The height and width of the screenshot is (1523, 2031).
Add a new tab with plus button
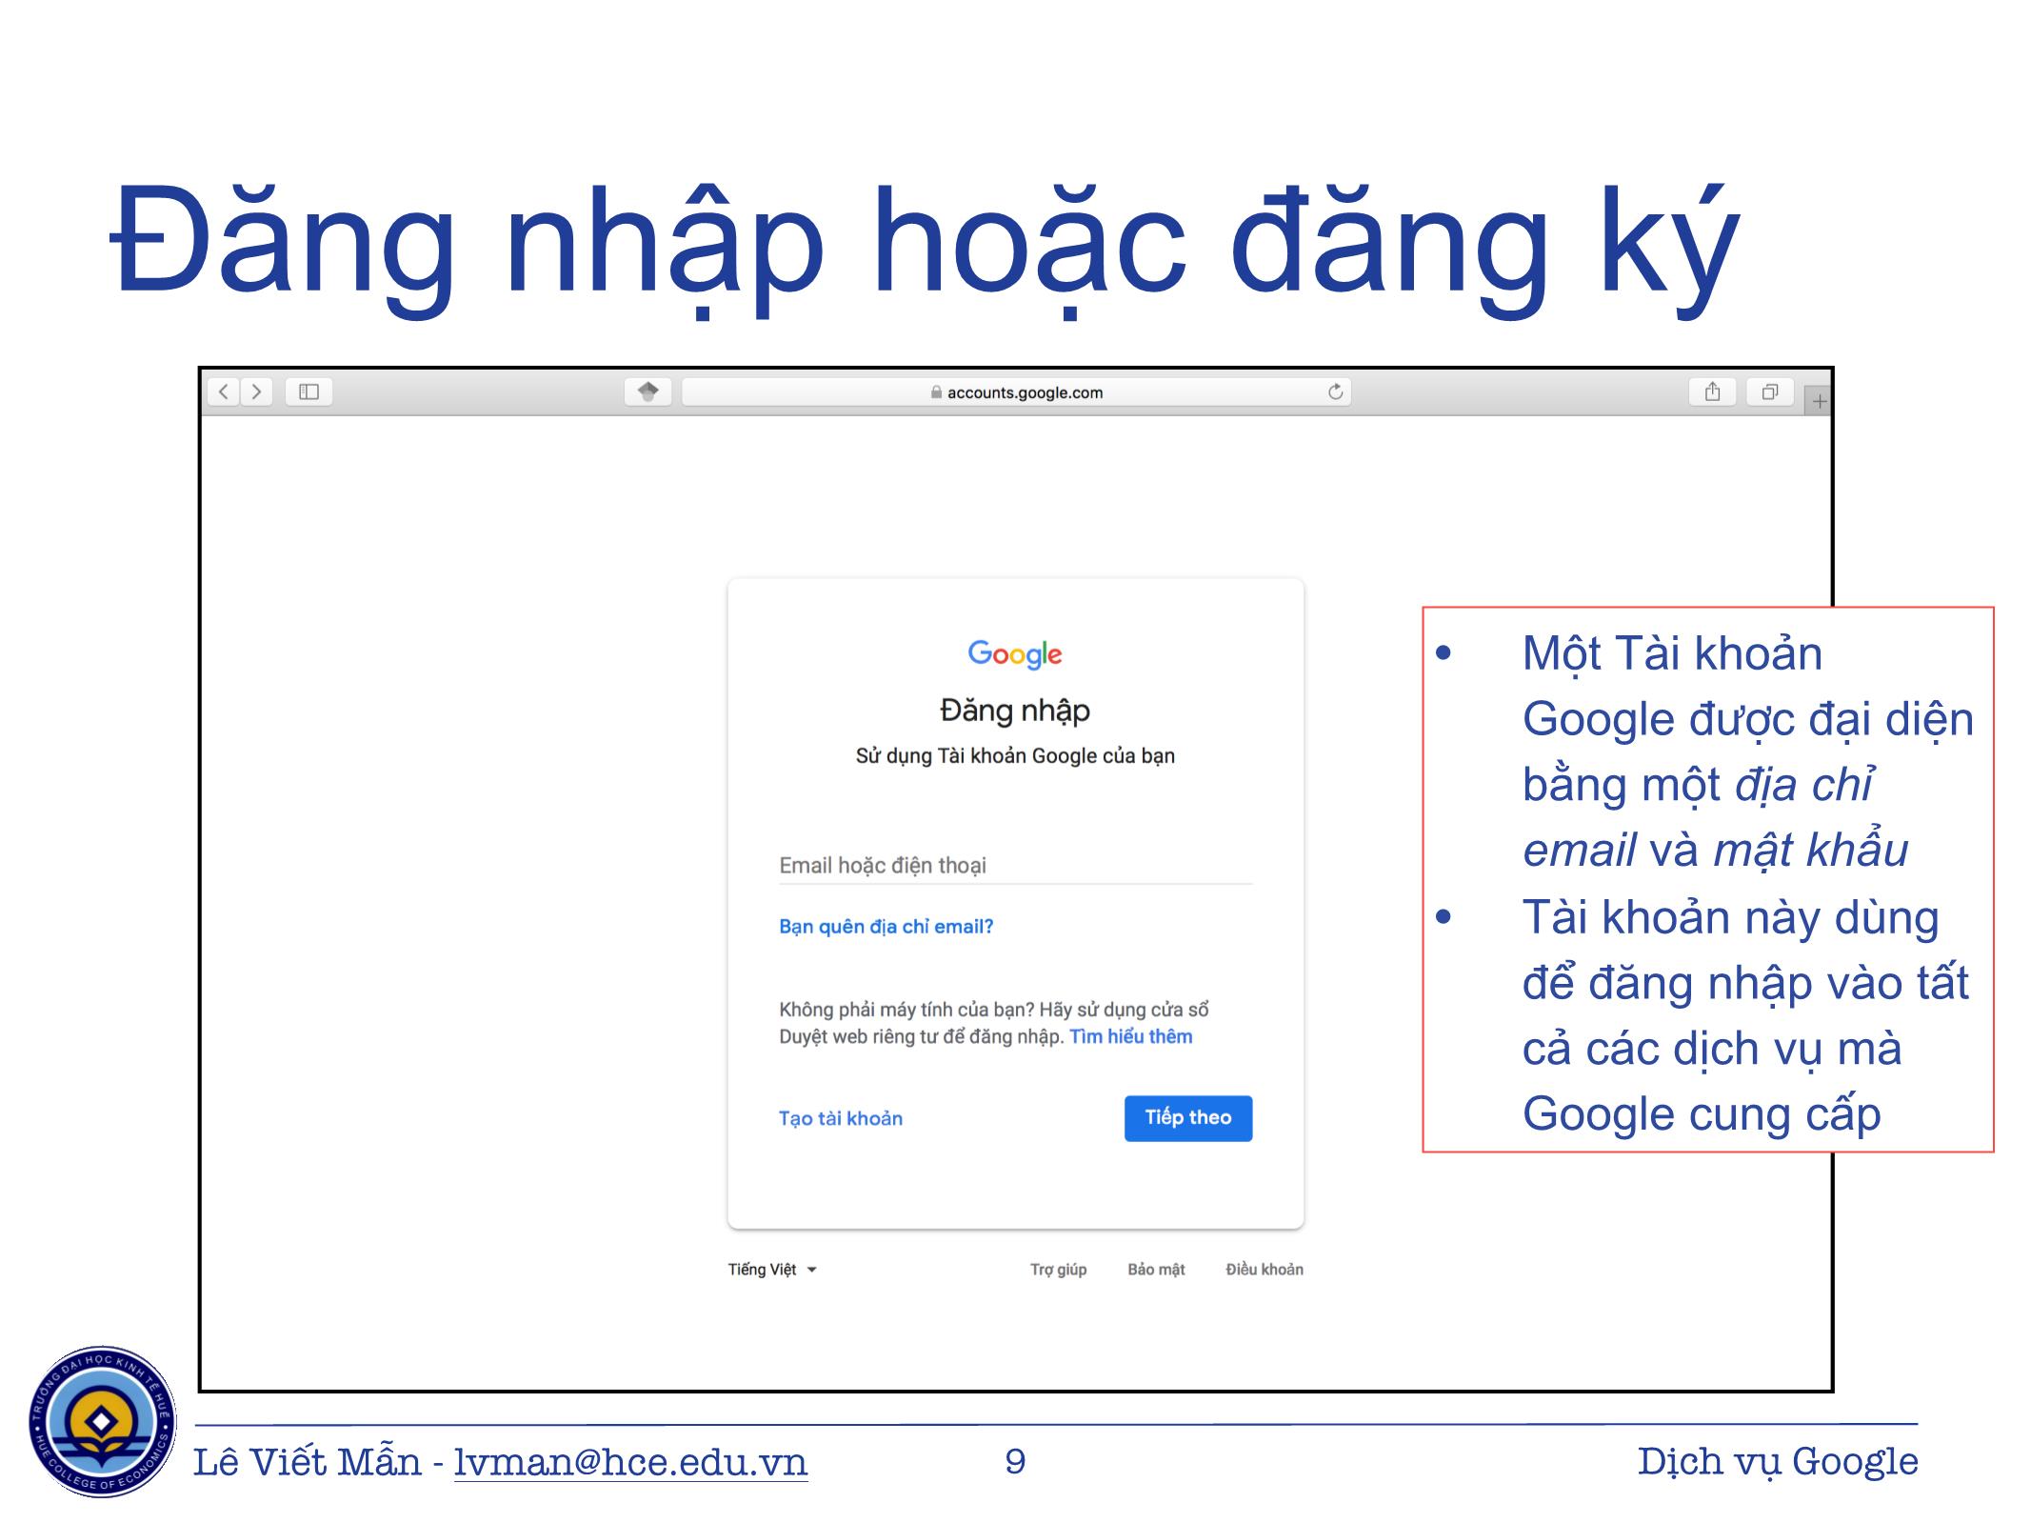1819,401
